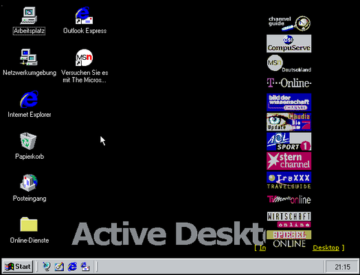Click the Arbeitsplatz icon label text
The image size is (360, 275).
point(29,30)
